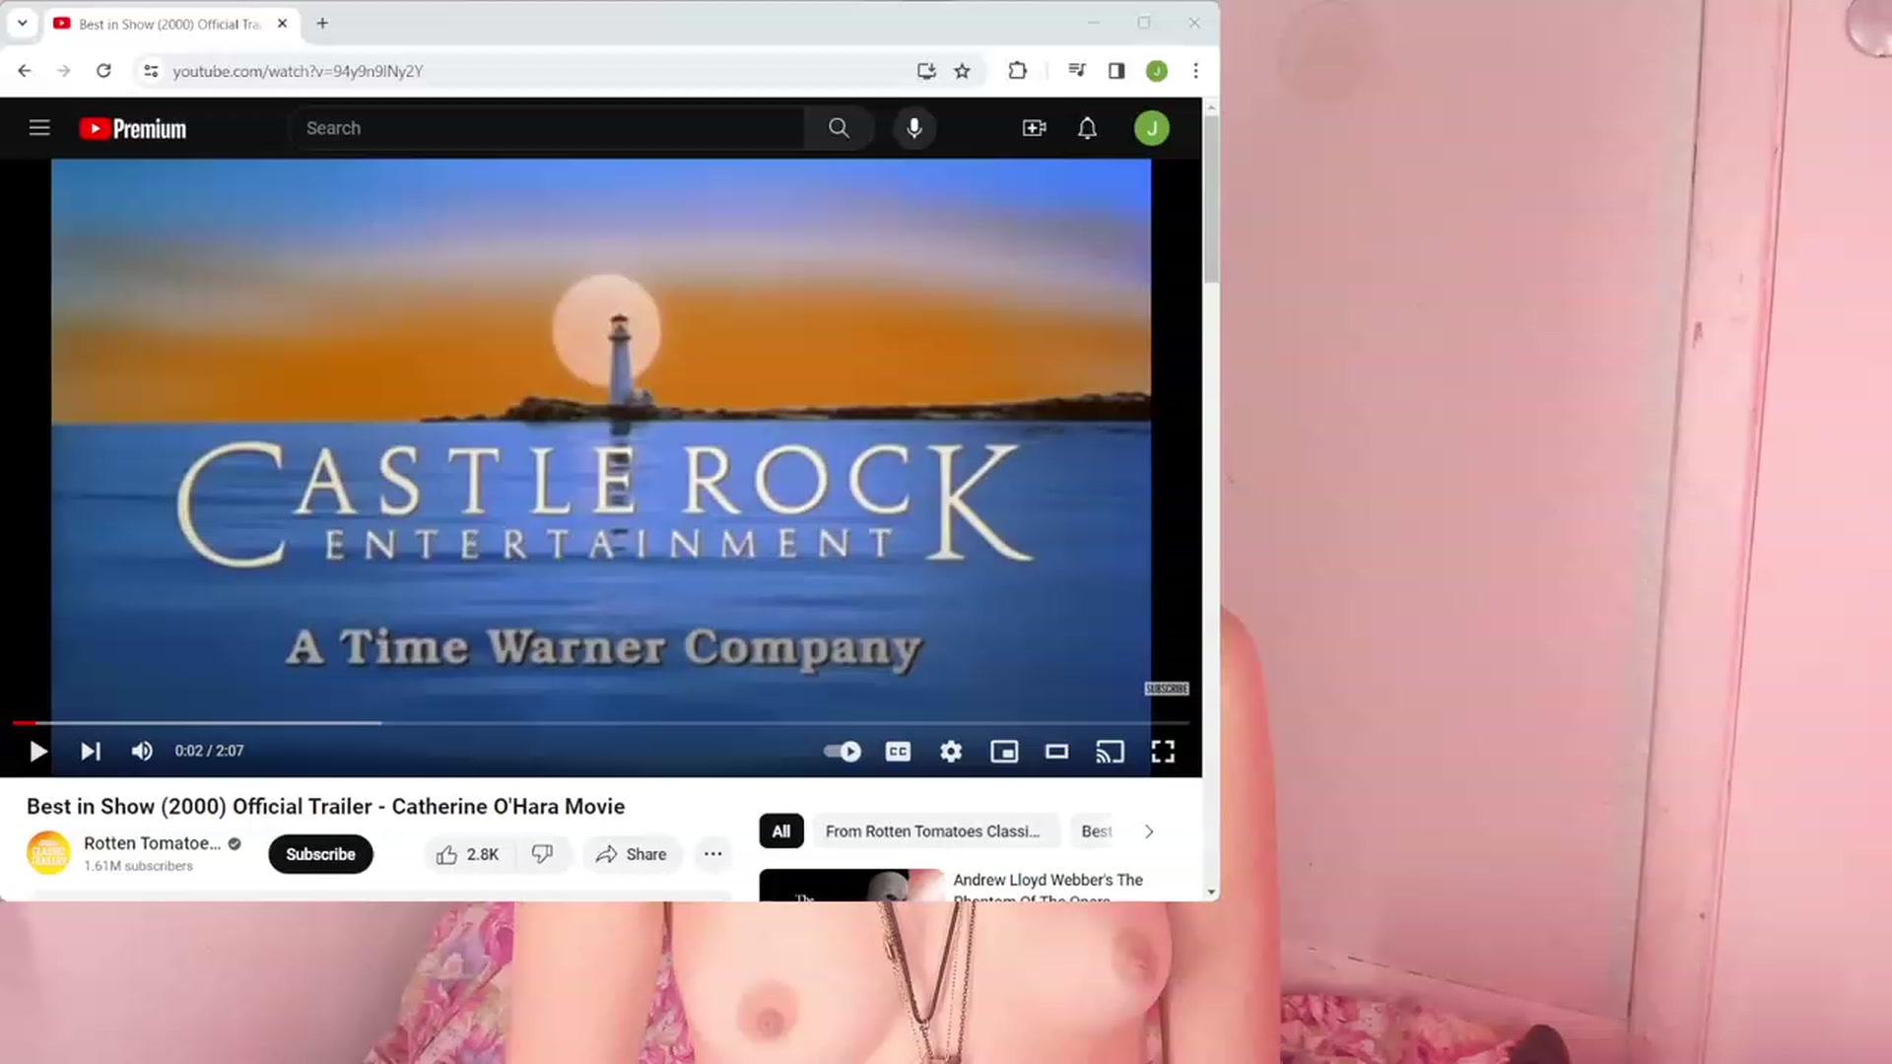Show more filter chips with right chevron
The height and width of the screenshot is (1064, 1892).
pyautogui.click(x=1149, y=831)
